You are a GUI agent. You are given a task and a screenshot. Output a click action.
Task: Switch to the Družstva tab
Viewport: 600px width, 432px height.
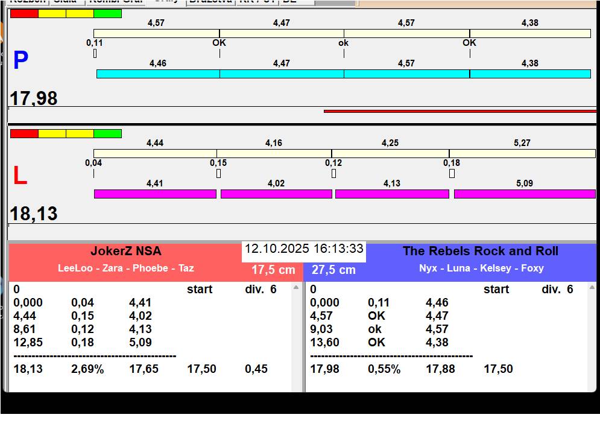pyautogui.click(x=210, y=2)
